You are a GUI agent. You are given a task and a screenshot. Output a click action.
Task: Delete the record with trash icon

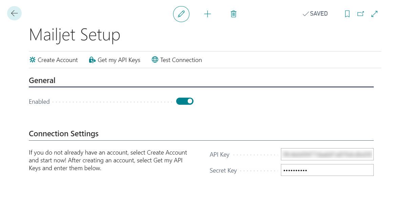point(233,14)
